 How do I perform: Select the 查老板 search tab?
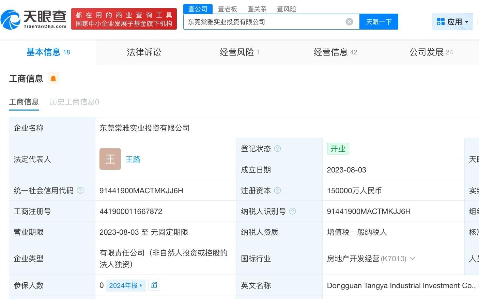(x=228, y=9)
